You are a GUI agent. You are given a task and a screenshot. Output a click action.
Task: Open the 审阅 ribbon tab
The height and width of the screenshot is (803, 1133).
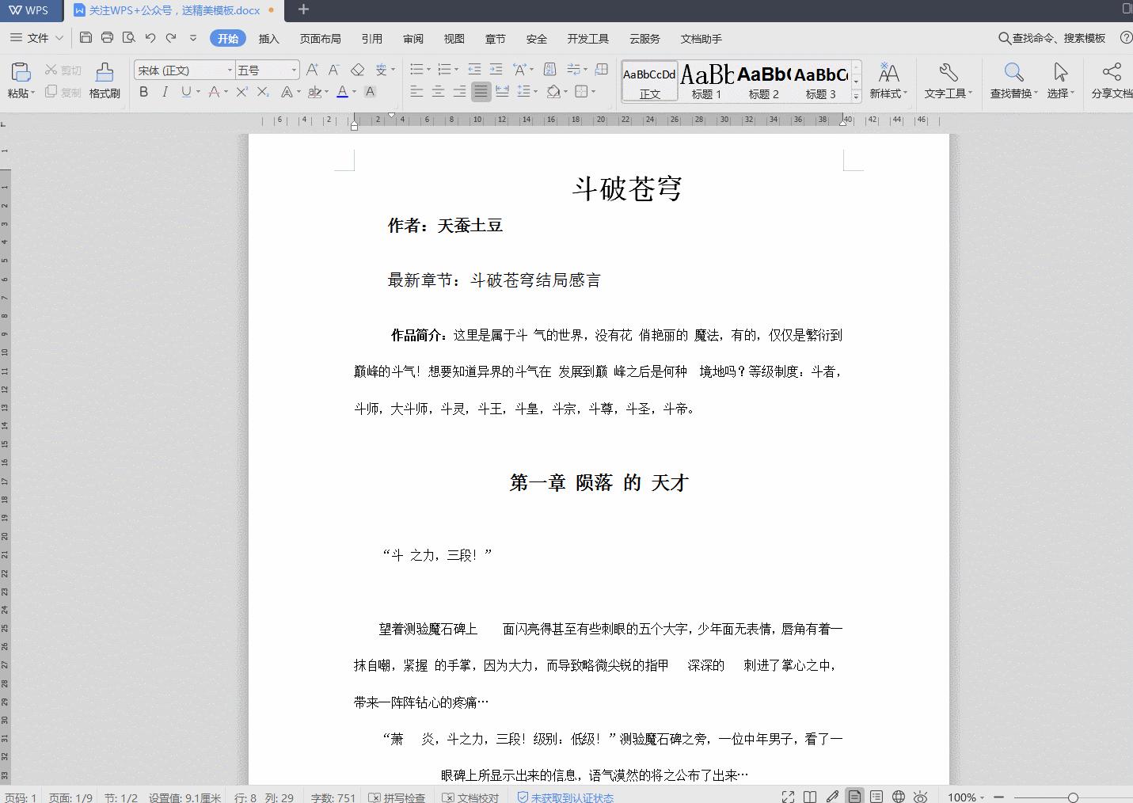(413, 38)
